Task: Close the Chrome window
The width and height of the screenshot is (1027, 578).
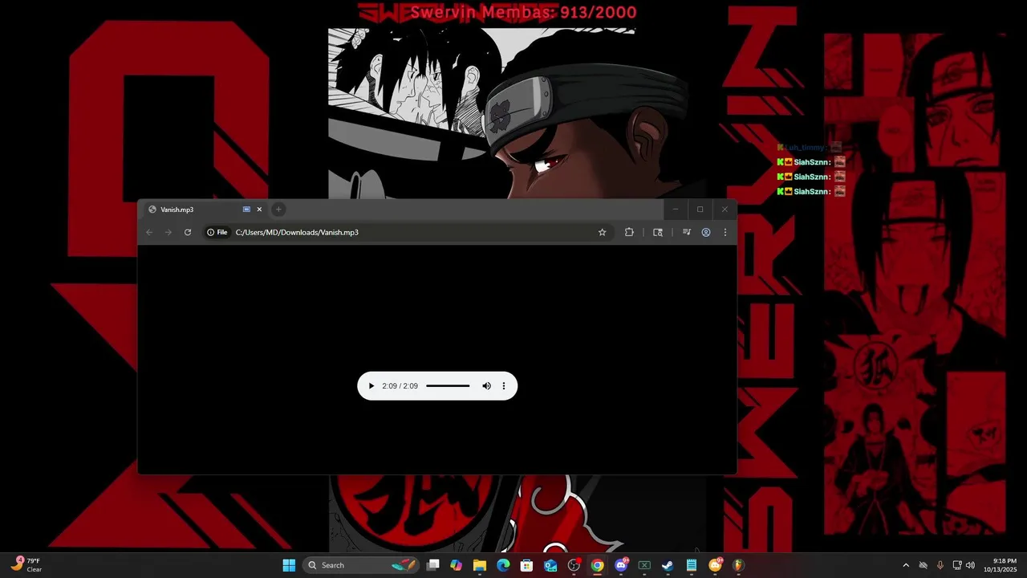Action: pyautogui.click(x=725, y=210)
